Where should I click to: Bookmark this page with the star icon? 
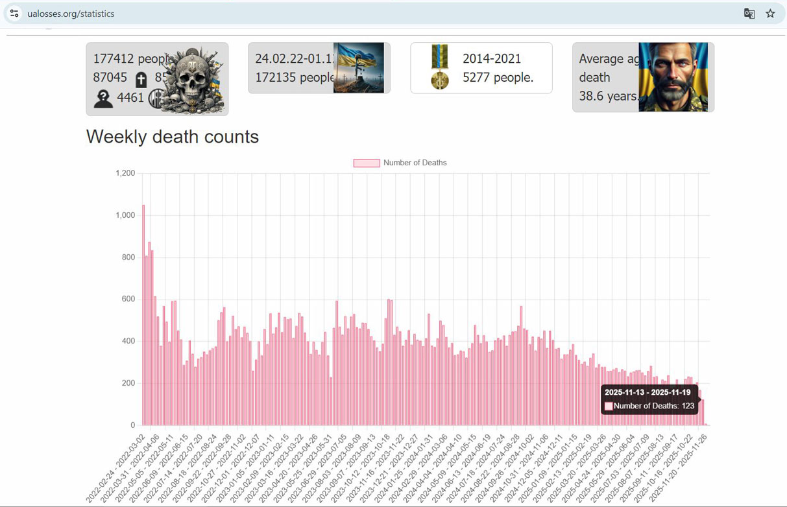coord(770,14)
